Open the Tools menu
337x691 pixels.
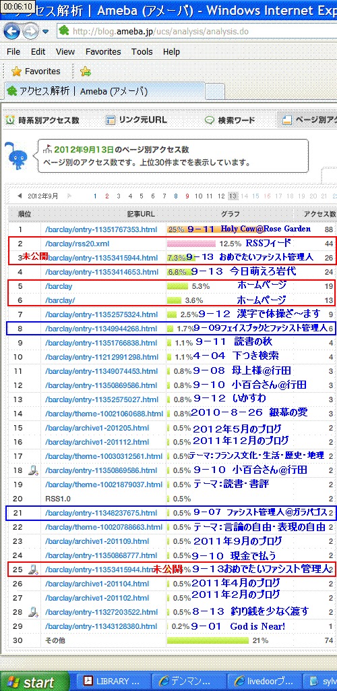tap(142, 51)
